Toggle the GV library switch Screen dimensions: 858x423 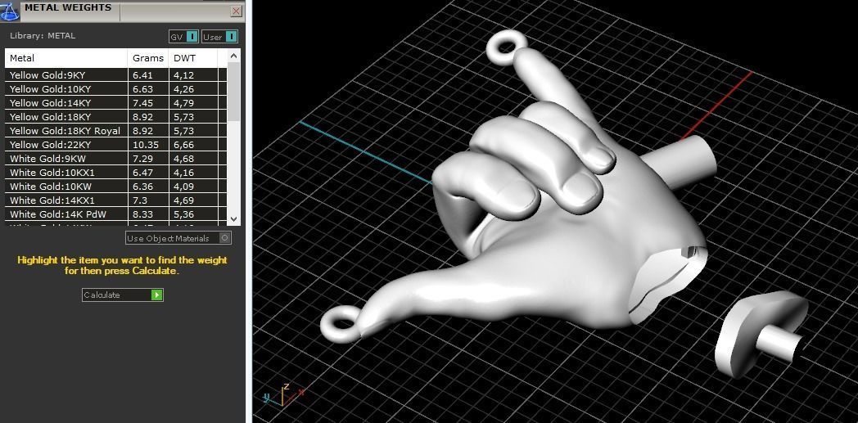[x=183, y=37]
